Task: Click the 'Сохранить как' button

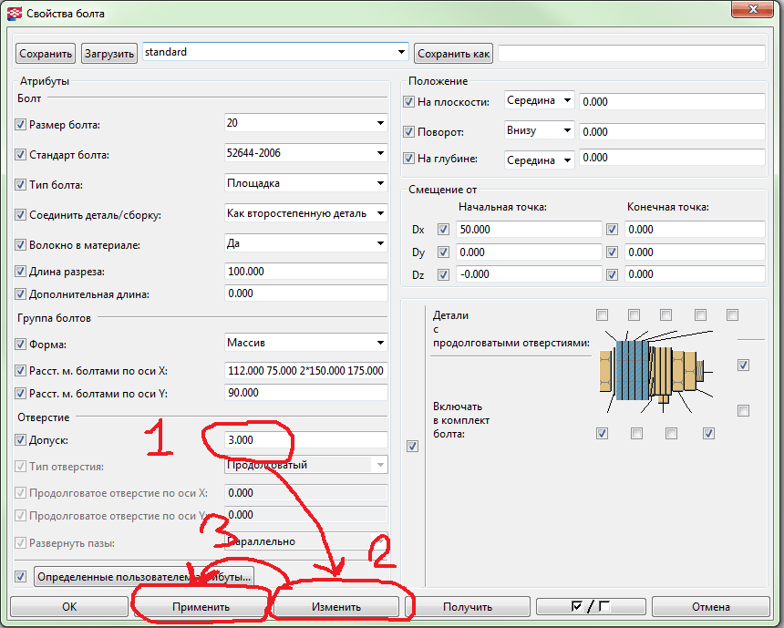Action: 454,54
